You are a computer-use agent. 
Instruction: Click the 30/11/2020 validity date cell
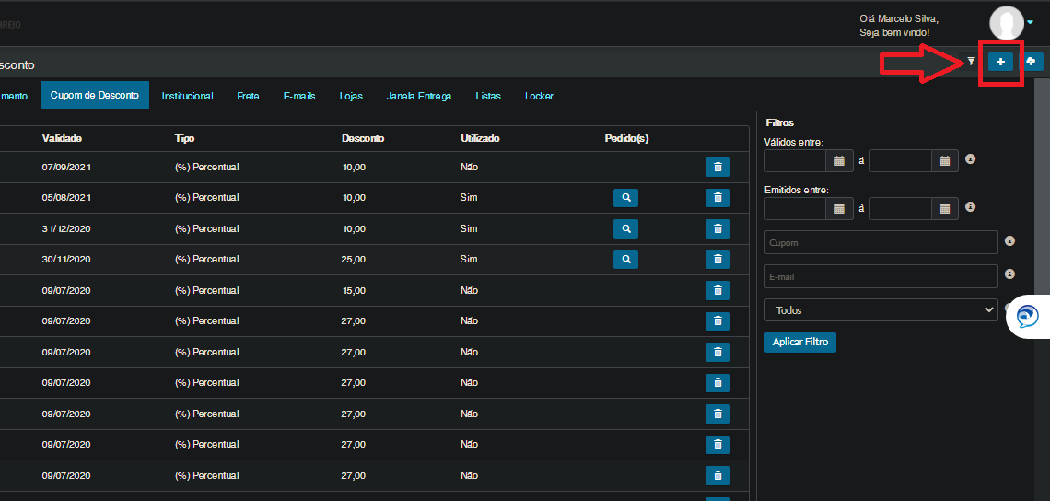tap(66, 259)
